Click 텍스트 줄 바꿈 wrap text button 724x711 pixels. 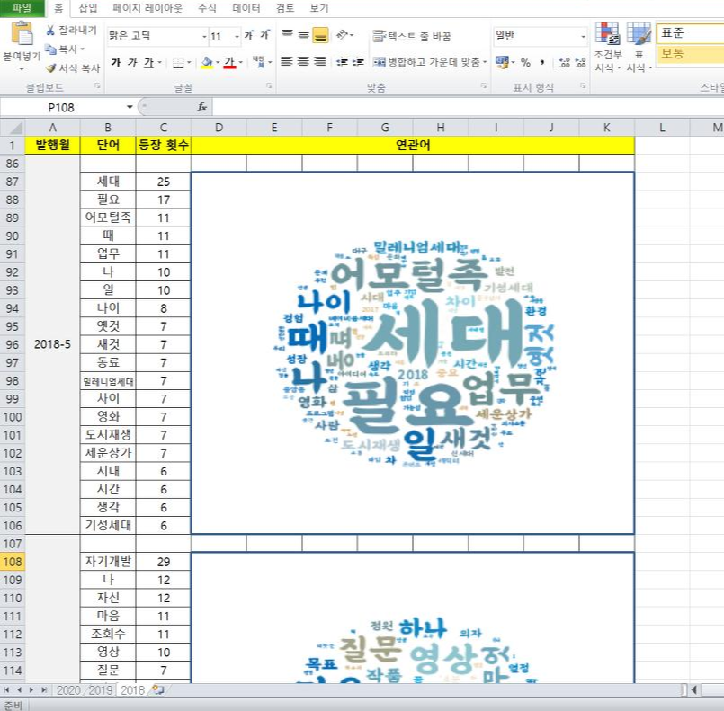411,36
